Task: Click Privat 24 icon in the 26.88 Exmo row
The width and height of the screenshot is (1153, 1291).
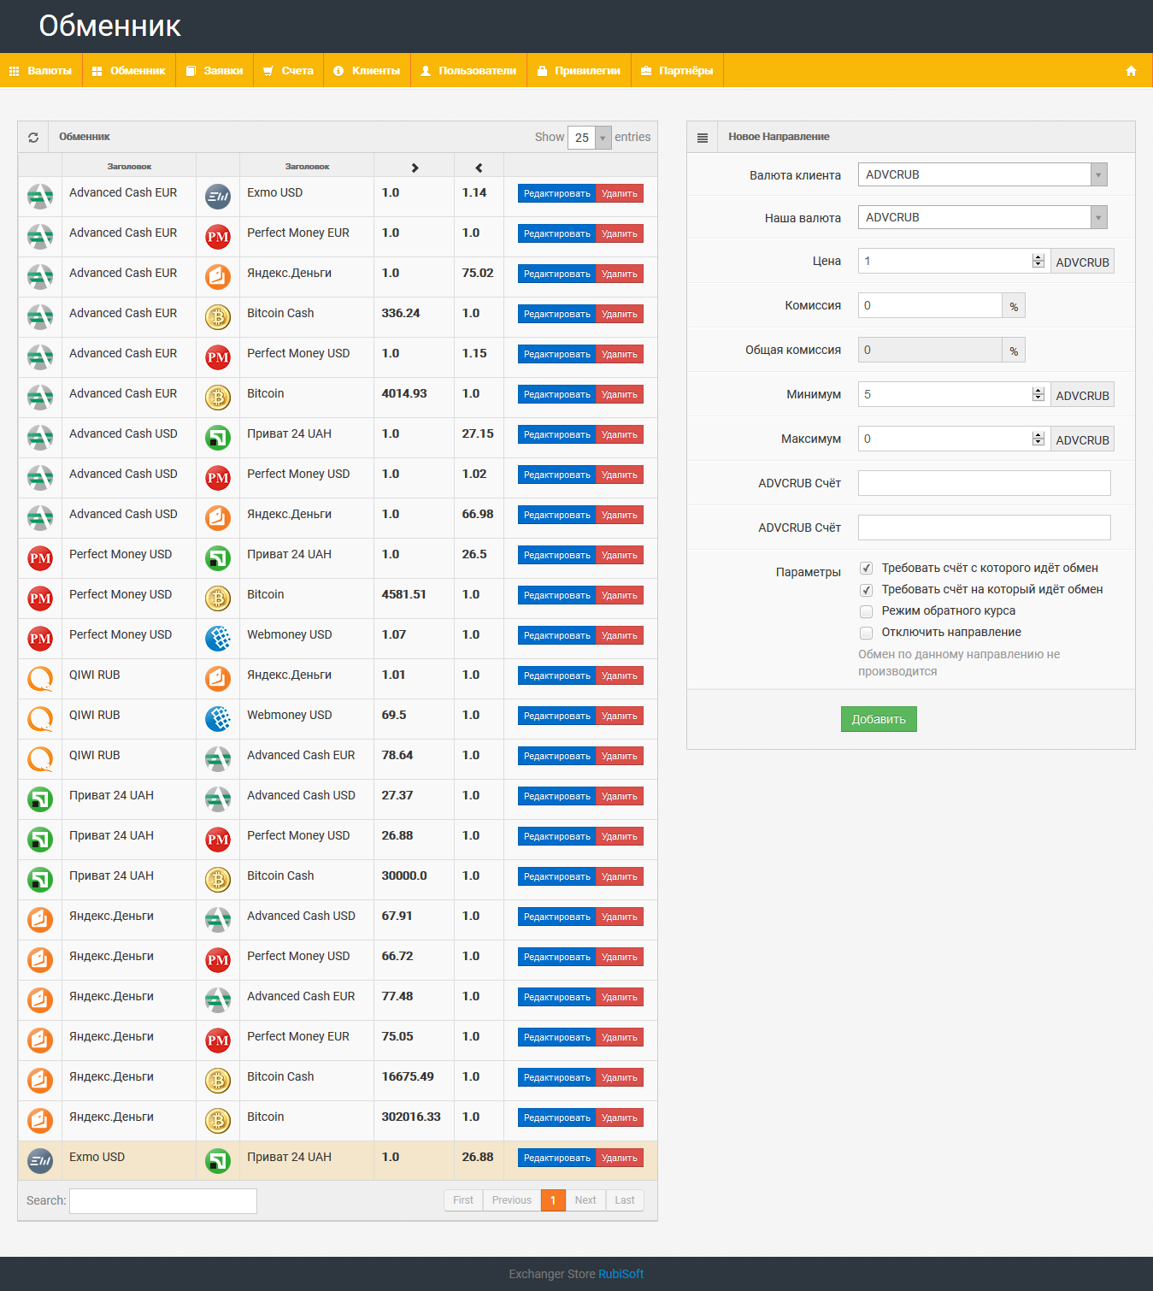Action: 218,1161
